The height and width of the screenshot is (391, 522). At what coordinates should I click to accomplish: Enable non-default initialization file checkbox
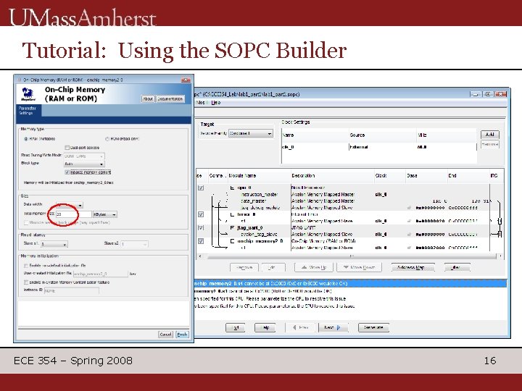[x=26, y=265]
